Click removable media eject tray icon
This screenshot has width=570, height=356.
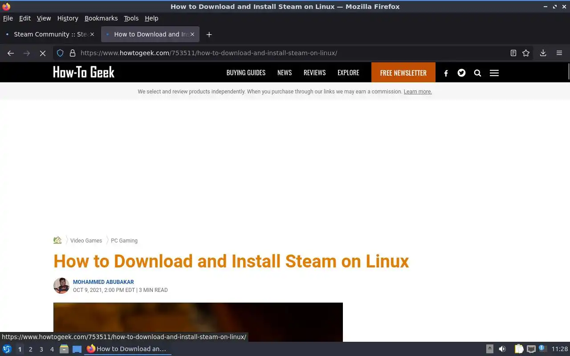pyautogui.click(x=490, y=349)
